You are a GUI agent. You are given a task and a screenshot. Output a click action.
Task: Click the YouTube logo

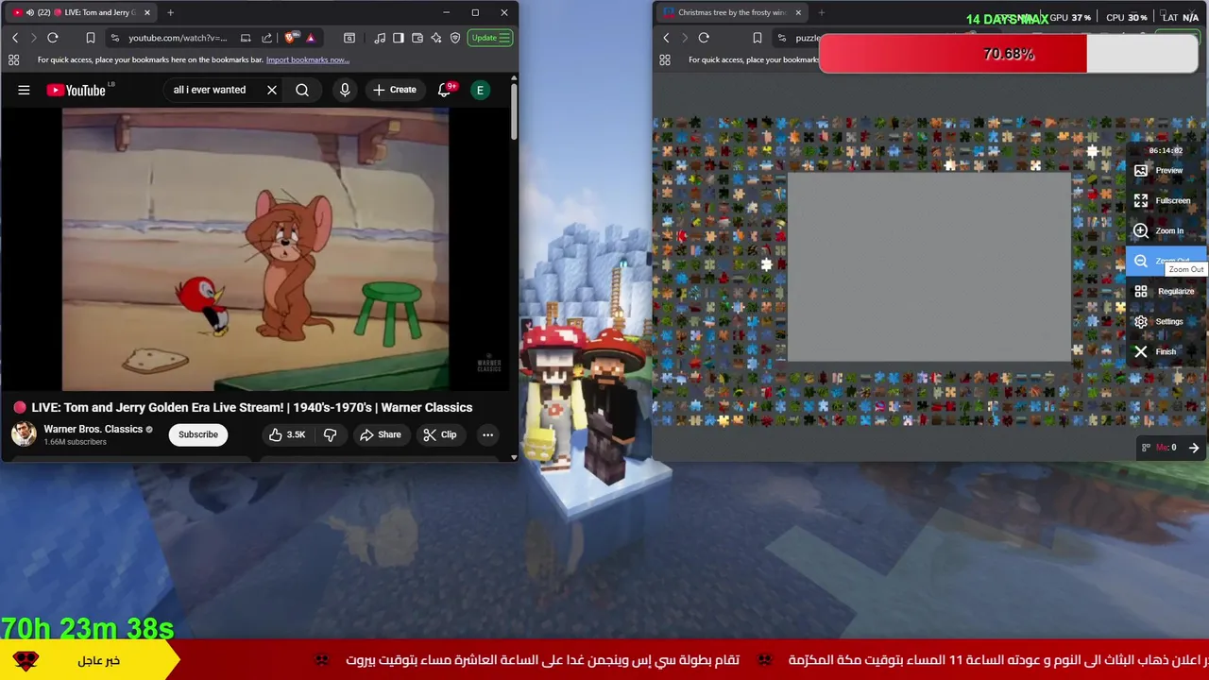click(77, 90)
